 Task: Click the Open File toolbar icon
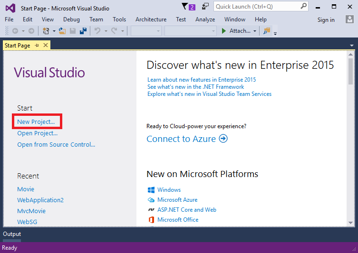[62, 31]
